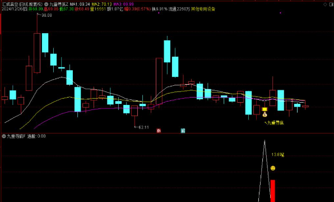The image size is (334, 202).
Task: Click the cyan 解 event marker
Action: [x=183, y=131]
